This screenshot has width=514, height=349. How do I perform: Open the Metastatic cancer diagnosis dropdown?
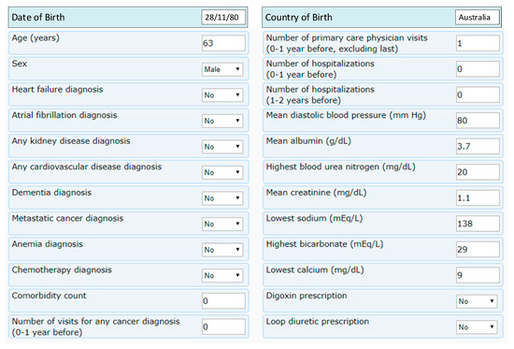pyautogui.click(x=222, y=224)
